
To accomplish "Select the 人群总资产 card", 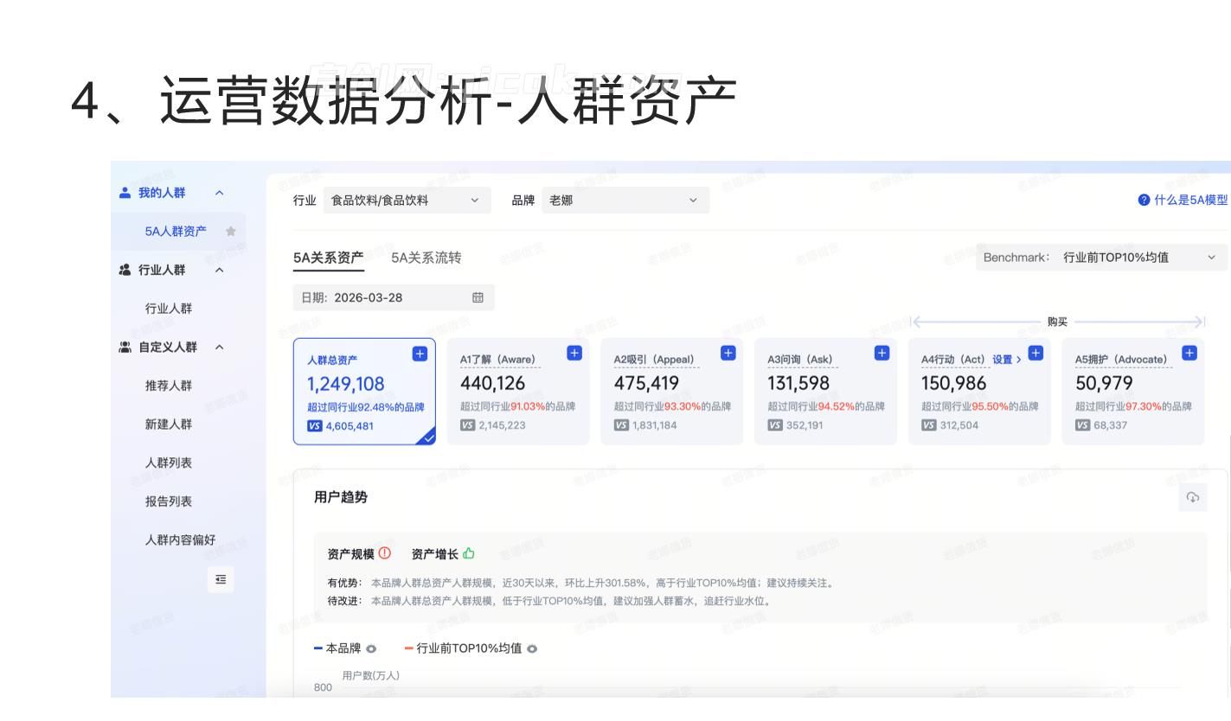I will [364, 392].
